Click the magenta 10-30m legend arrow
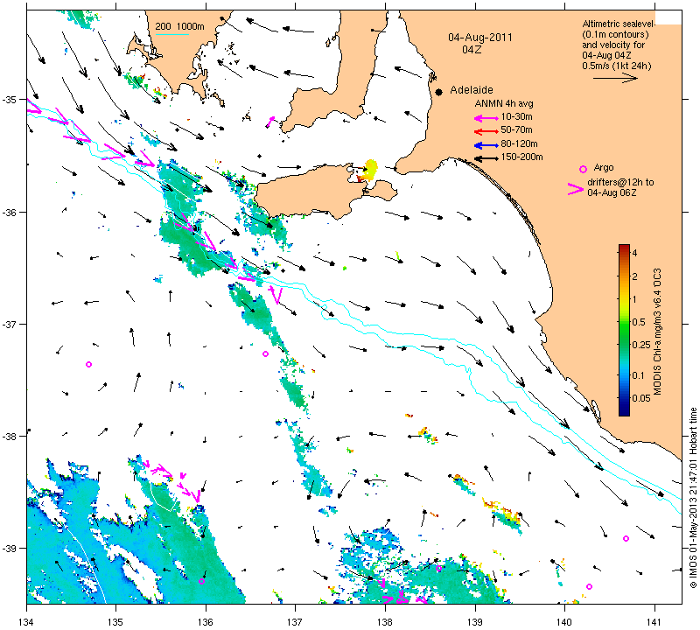 [x=486, y=118]
